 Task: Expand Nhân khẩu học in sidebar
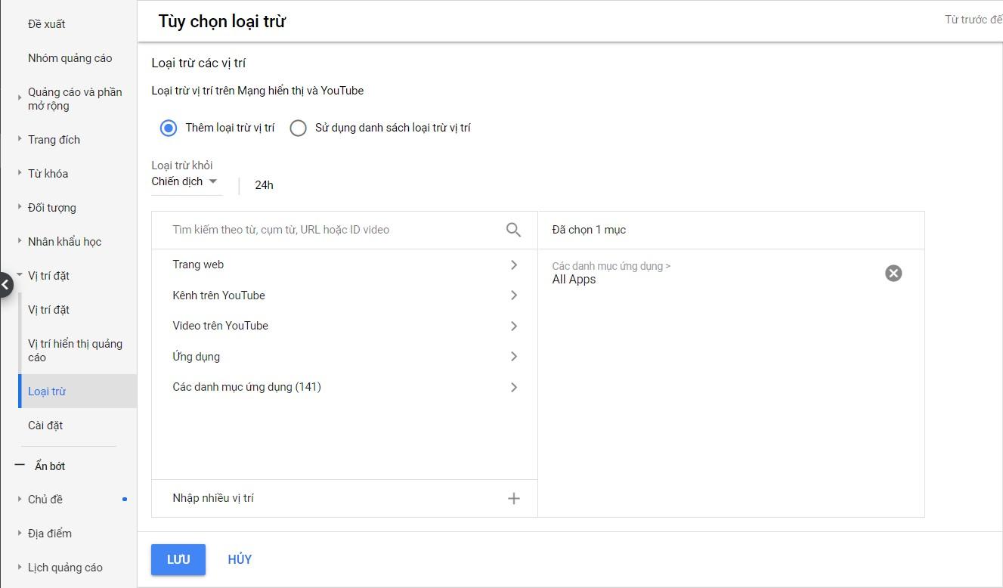[64, 242]
